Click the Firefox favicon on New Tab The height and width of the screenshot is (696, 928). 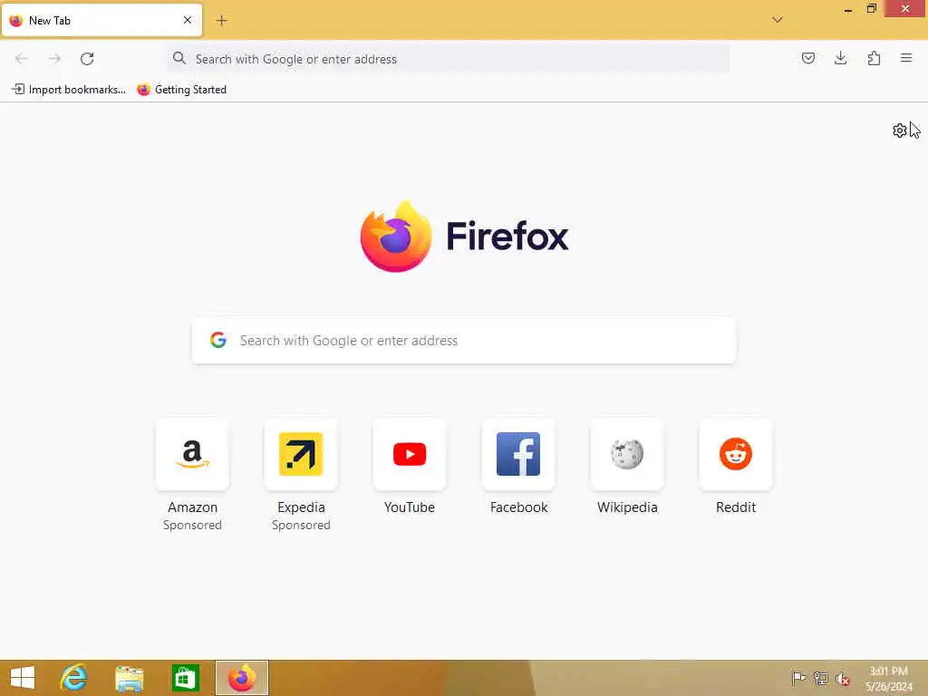click(x=16, y=20)
